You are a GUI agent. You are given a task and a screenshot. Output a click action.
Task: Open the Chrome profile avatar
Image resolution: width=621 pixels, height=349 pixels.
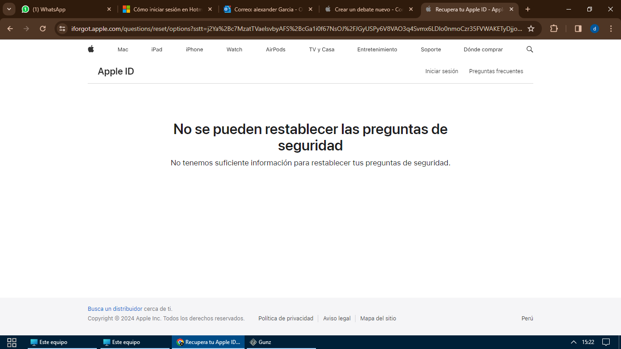(x=595, y=29)
